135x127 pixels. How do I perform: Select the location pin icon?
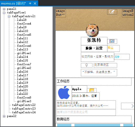click(x=86, y=65)
